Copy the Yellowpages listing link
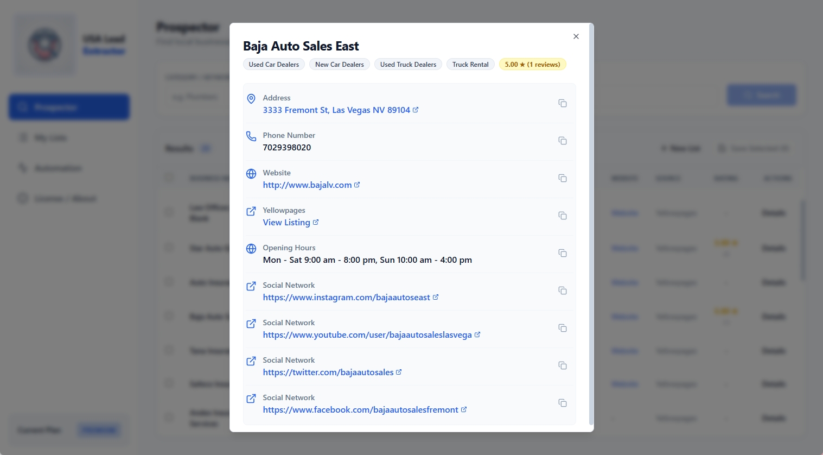The image size is (823, 455). pyautogui.click(x=563, y=216)
